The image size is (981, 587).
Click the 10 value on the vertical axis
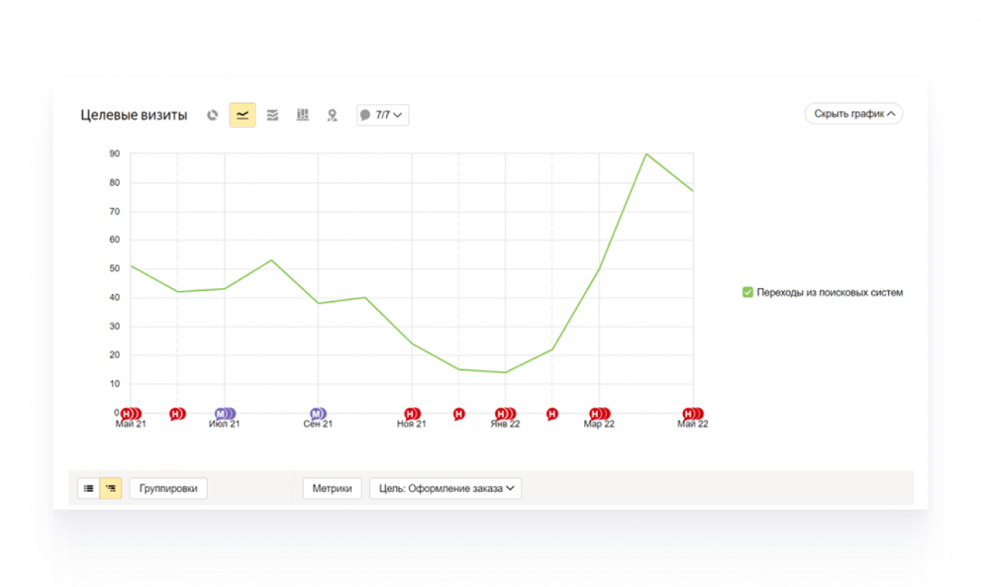[115, 384]
